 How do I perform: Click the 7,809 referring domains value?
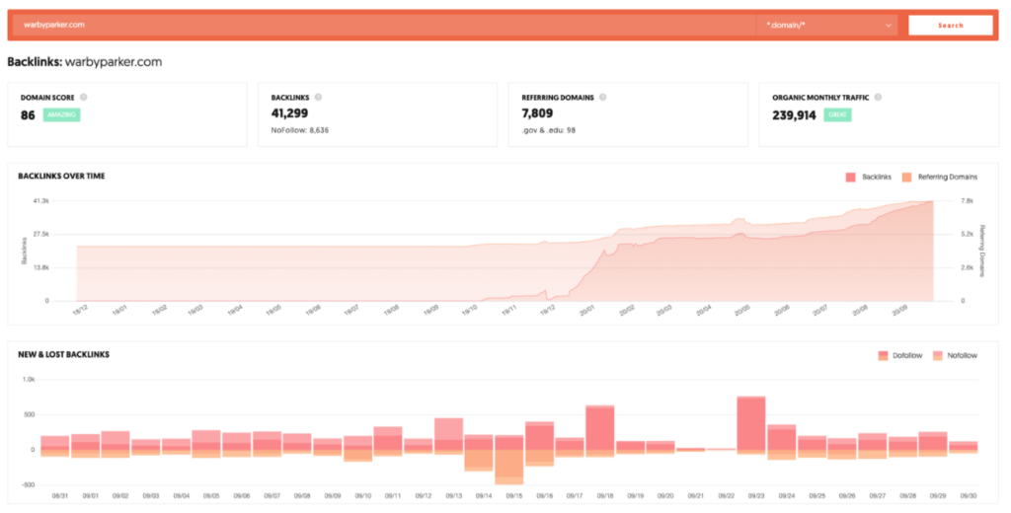coord(537,113)
